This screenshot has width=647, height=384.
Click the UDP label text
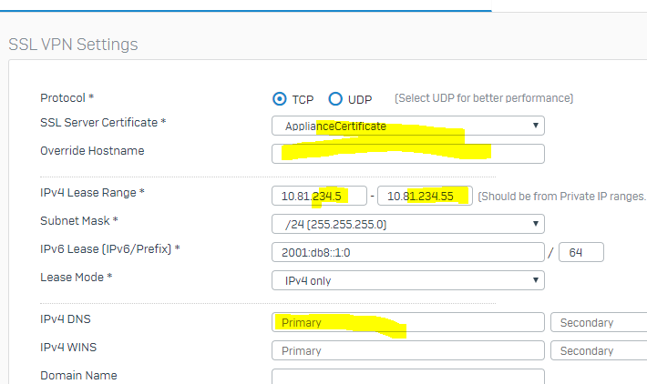pos(360,100)
